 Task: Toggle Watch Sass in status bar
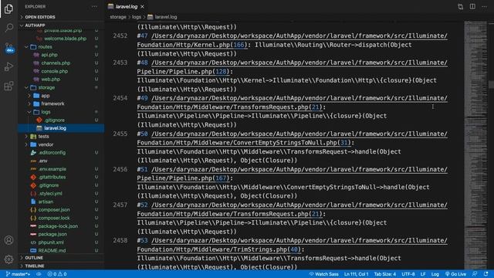pos(323,274)
